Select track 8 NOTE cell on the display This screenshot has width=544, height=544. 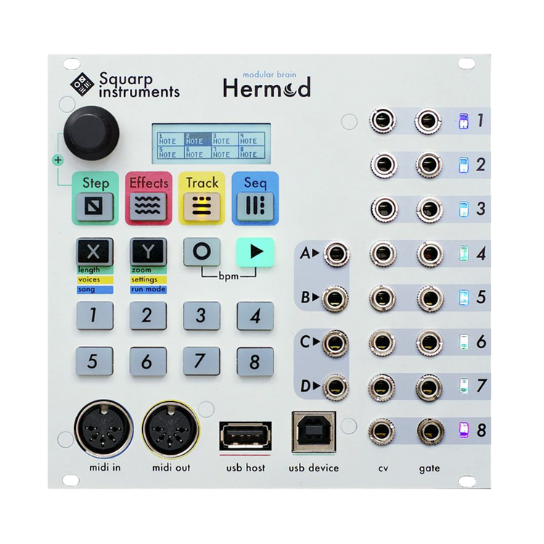252,152
